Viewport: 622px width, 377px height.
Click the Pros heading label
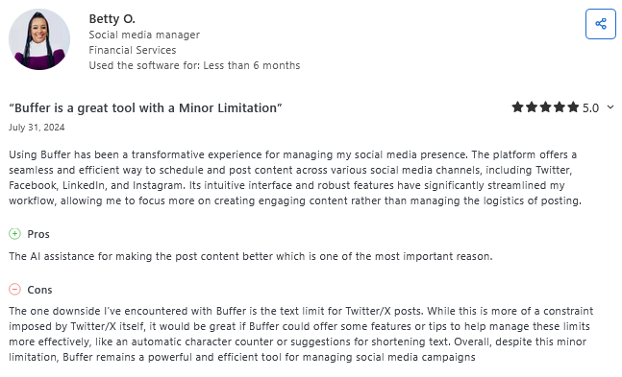pyautogui.click(x=38, y=234)
